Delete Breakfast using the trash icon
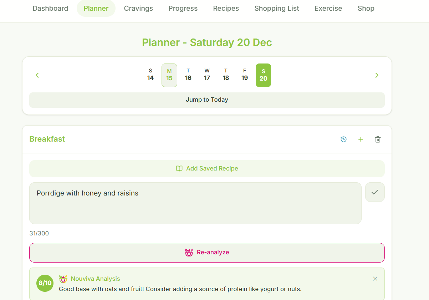Viewport: 429px width, 300px height. pyautogui.click(x=378, y=139)
